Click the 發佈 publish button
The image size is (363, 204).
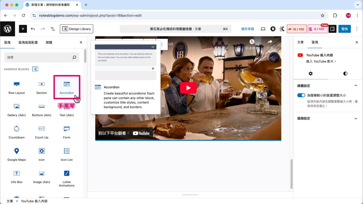(x=344, y=29)
